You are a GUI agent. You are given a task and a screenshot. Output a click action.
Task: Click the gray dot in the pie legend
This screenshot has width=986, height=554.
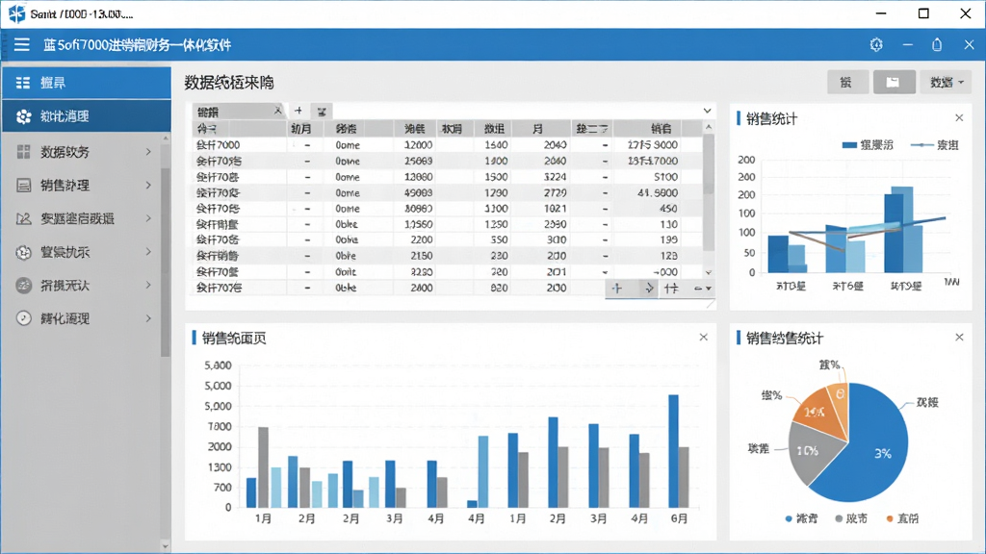[x=839, y=518]
